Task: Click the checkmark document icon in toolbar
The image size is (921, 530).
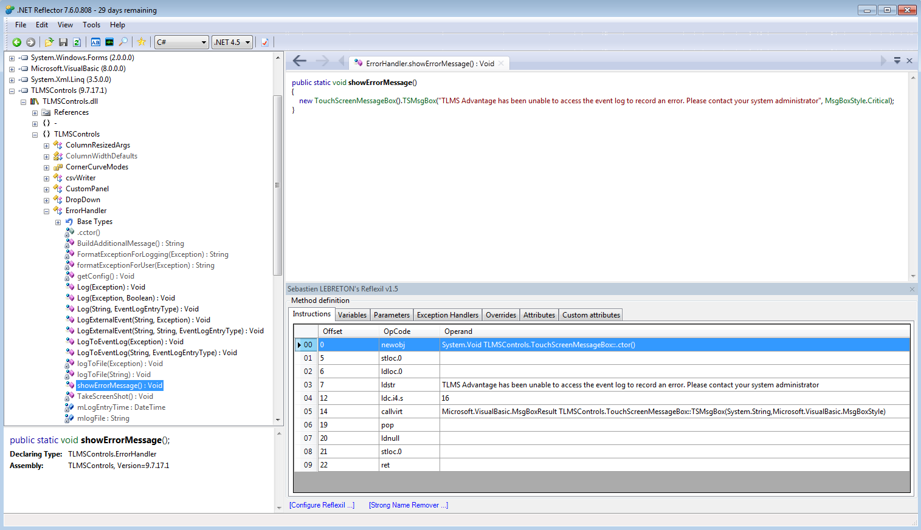Action: [265, 42]
